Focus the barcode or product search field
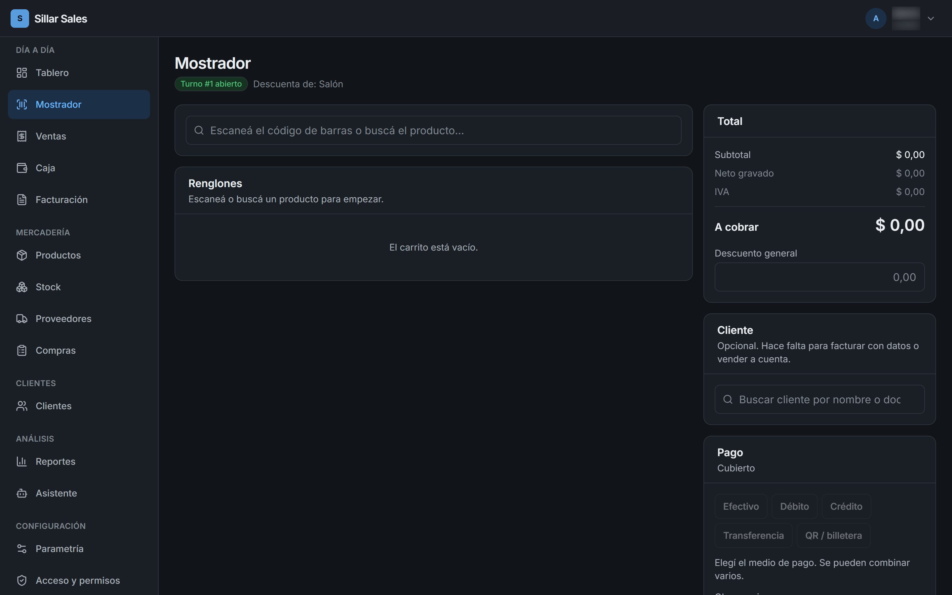 [x=433, y=130]
